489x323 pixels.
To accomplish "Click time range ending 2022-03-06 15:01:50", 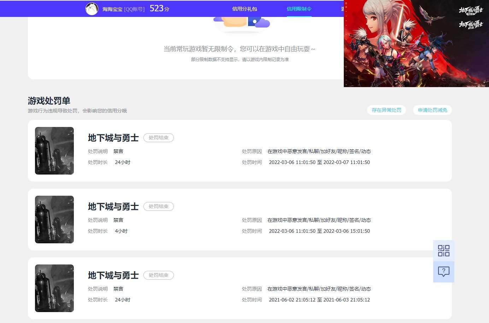I will click(319, 231).
